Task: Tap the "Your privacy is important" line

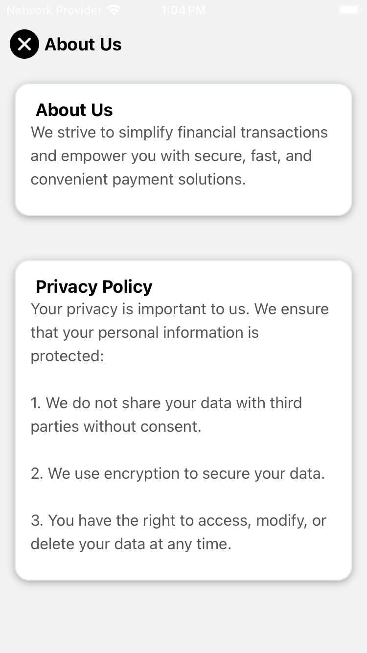Action: tap(180, 309)
